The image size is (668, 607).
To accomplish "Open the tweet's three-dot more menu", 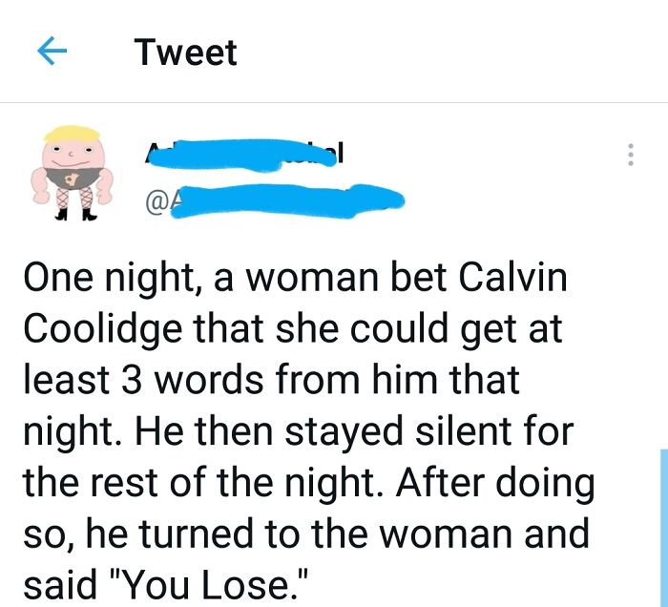I will pyautogui.click(x=629, y=157).
